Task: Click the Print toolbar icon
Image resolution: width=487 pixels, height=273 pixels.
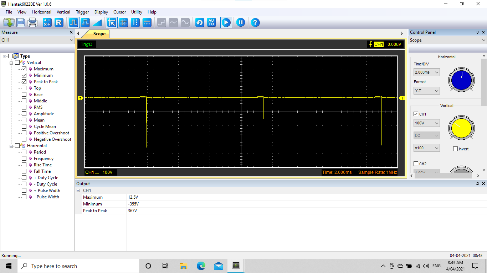Action: click(x=33, y=23)
